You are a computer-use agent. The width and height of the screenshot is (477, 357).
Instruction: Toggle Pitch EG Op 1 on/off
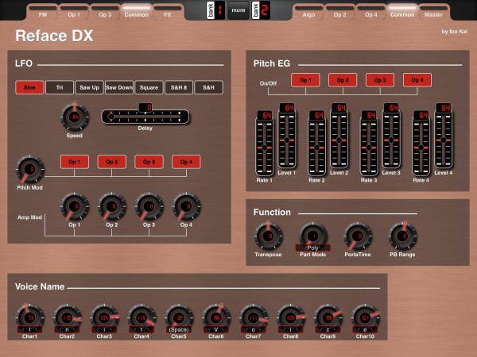coord(305,80)
